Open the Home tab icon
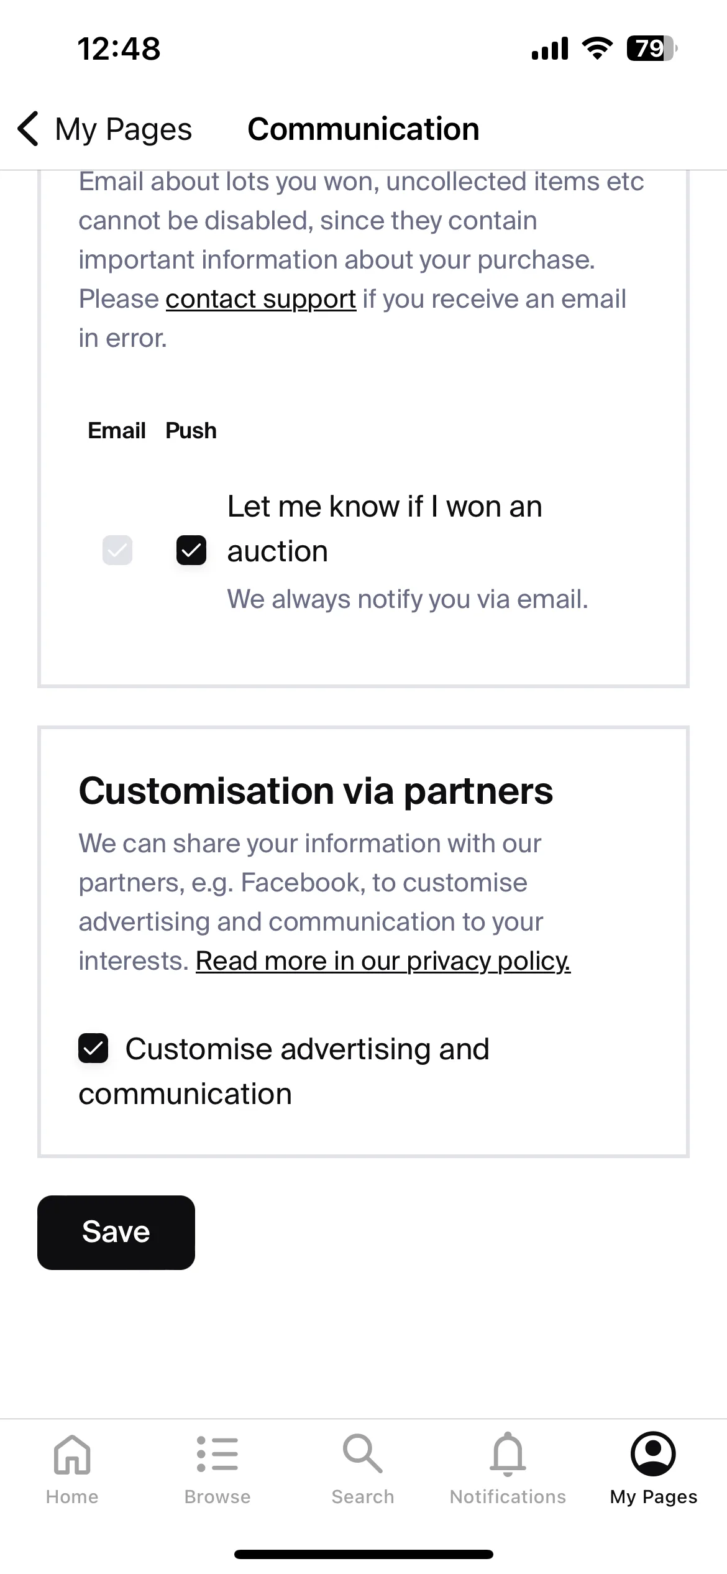The image size is (727, 1574). click(72, 1455)
